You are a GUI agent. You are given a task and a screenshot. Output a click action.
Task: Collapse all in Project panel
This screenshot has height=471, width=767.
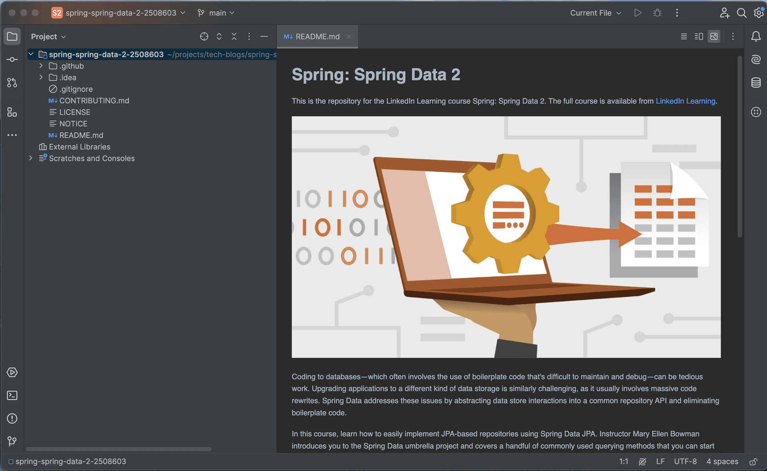(234, 36)
